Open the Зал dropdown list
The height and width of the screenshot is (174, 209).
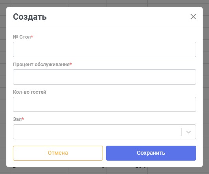pos(104,132)
